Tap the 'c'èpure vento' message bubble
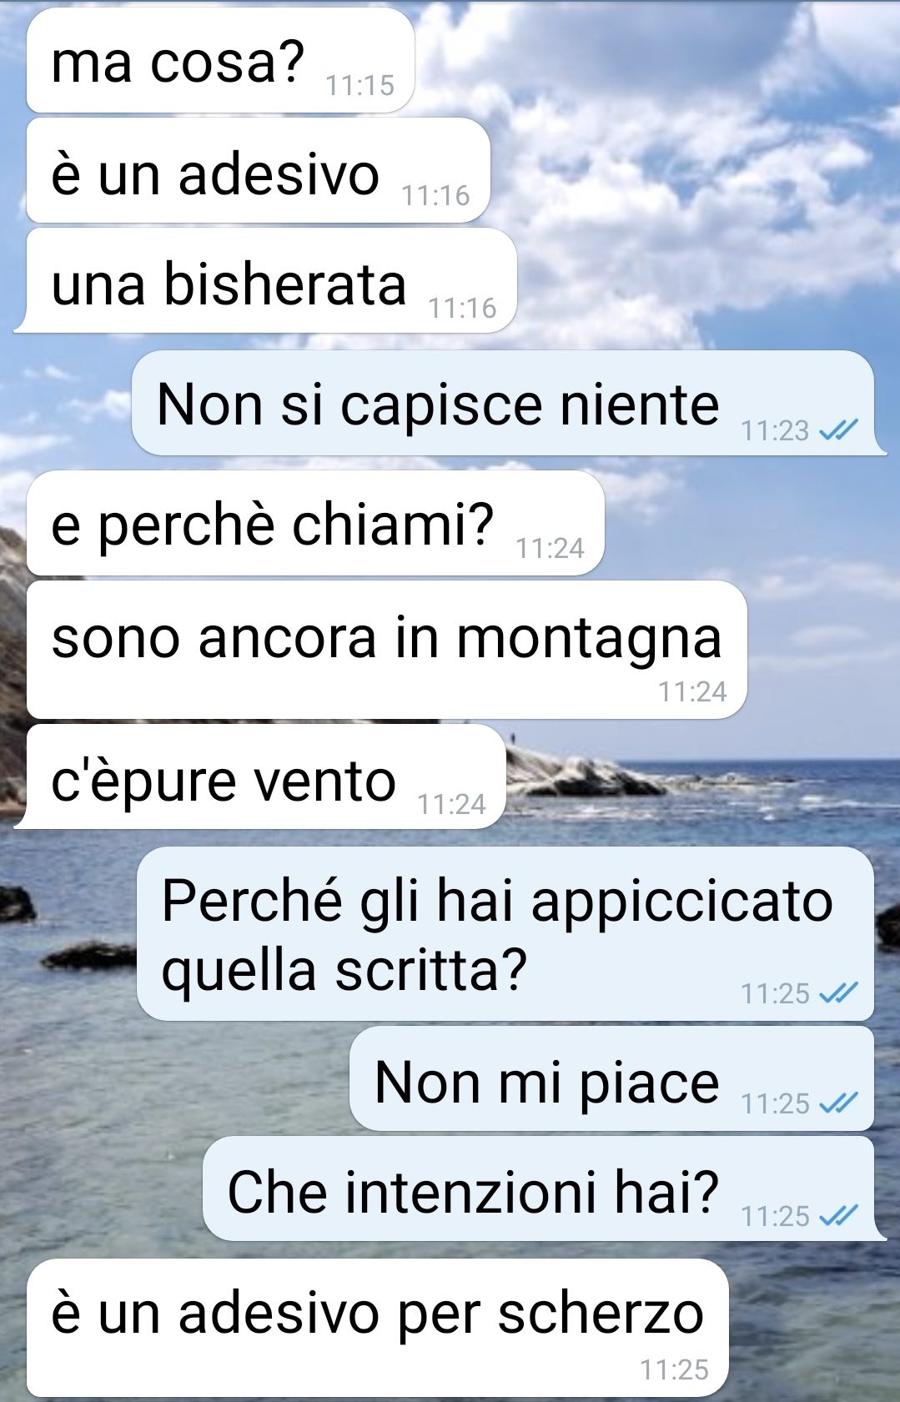Screen dimensions: 900x1402 259,776
